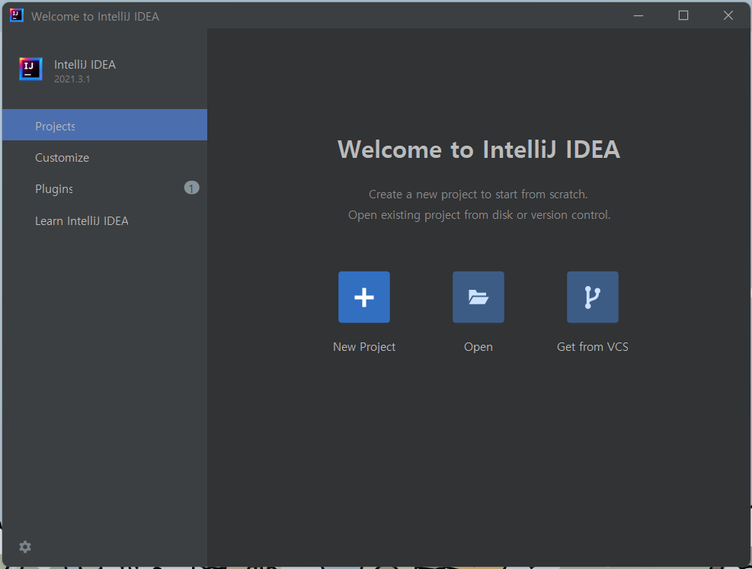The height and width of the screenshot is (569, 752).
Task: Click the New Project plus icon
Action: 364,297
